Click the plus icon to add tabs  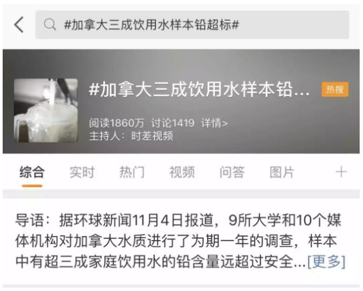(342, 172)
